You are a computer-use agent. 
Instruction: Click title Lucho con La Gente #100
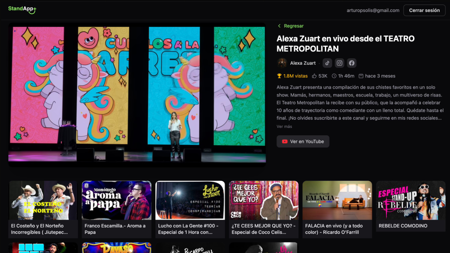188,229
